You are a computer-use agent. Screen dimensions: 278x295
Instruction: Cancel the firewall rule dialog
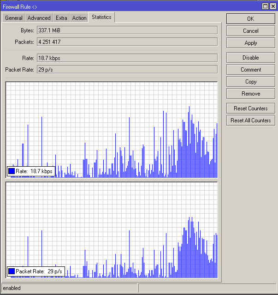tap(250, 31)
